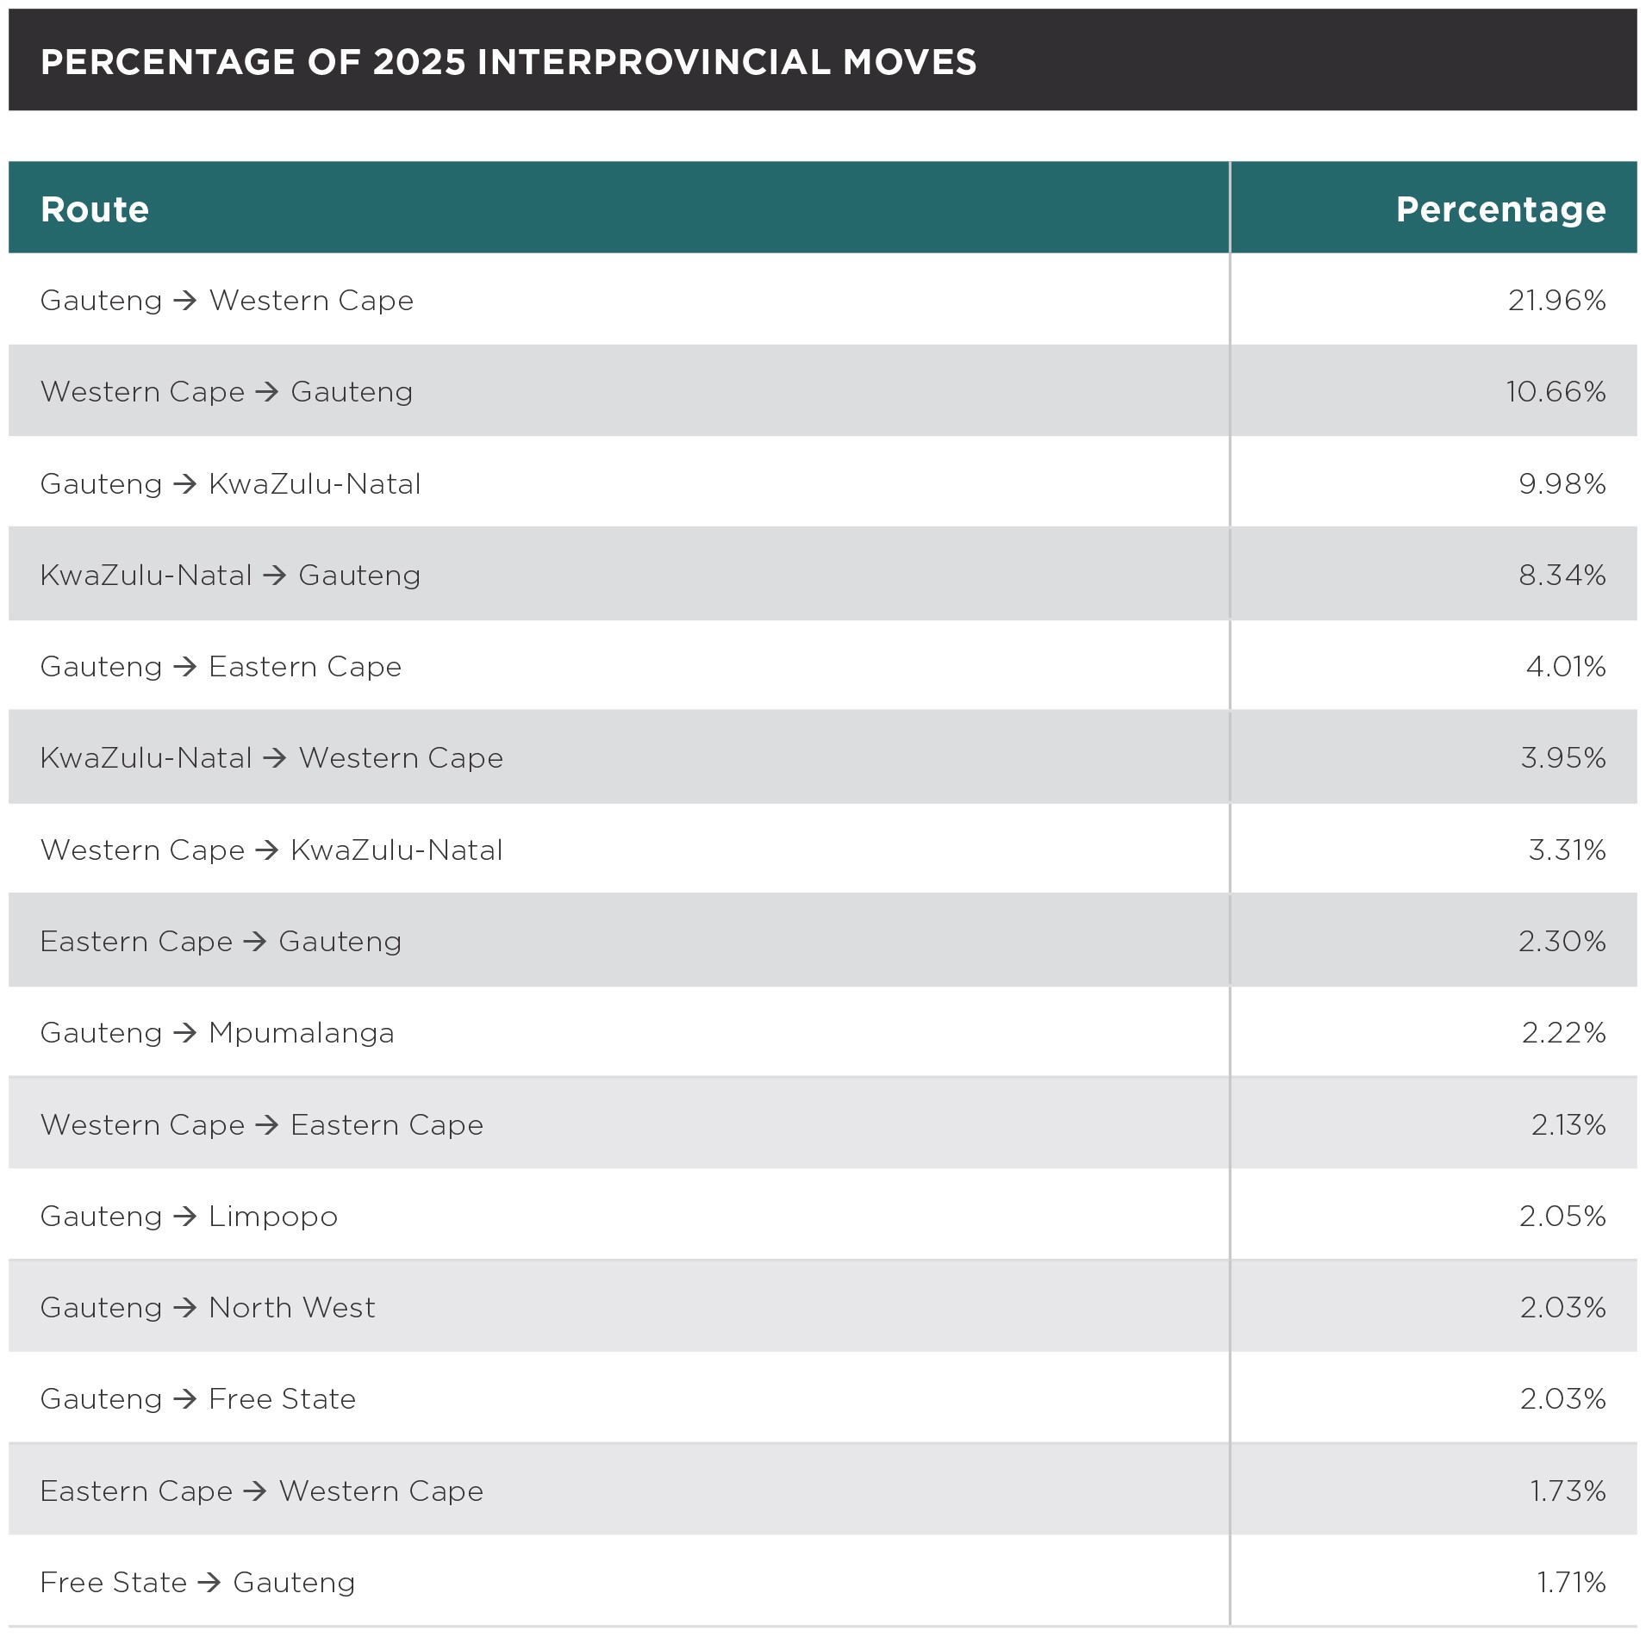This screenshot has height=1637, width=1646.
Task: Click the 21.96% percentage value
Action: coord(1556,300)
